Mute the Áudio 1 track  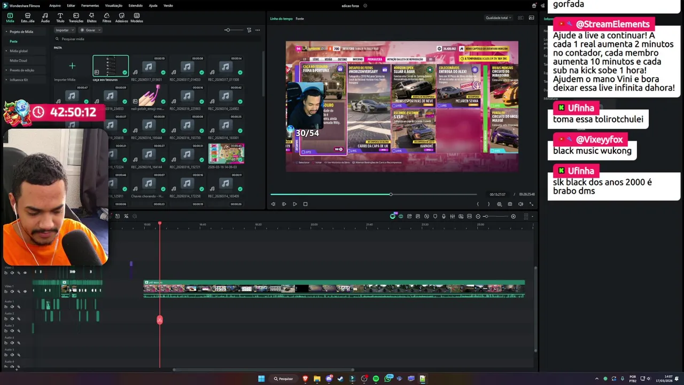coord(12,306)
